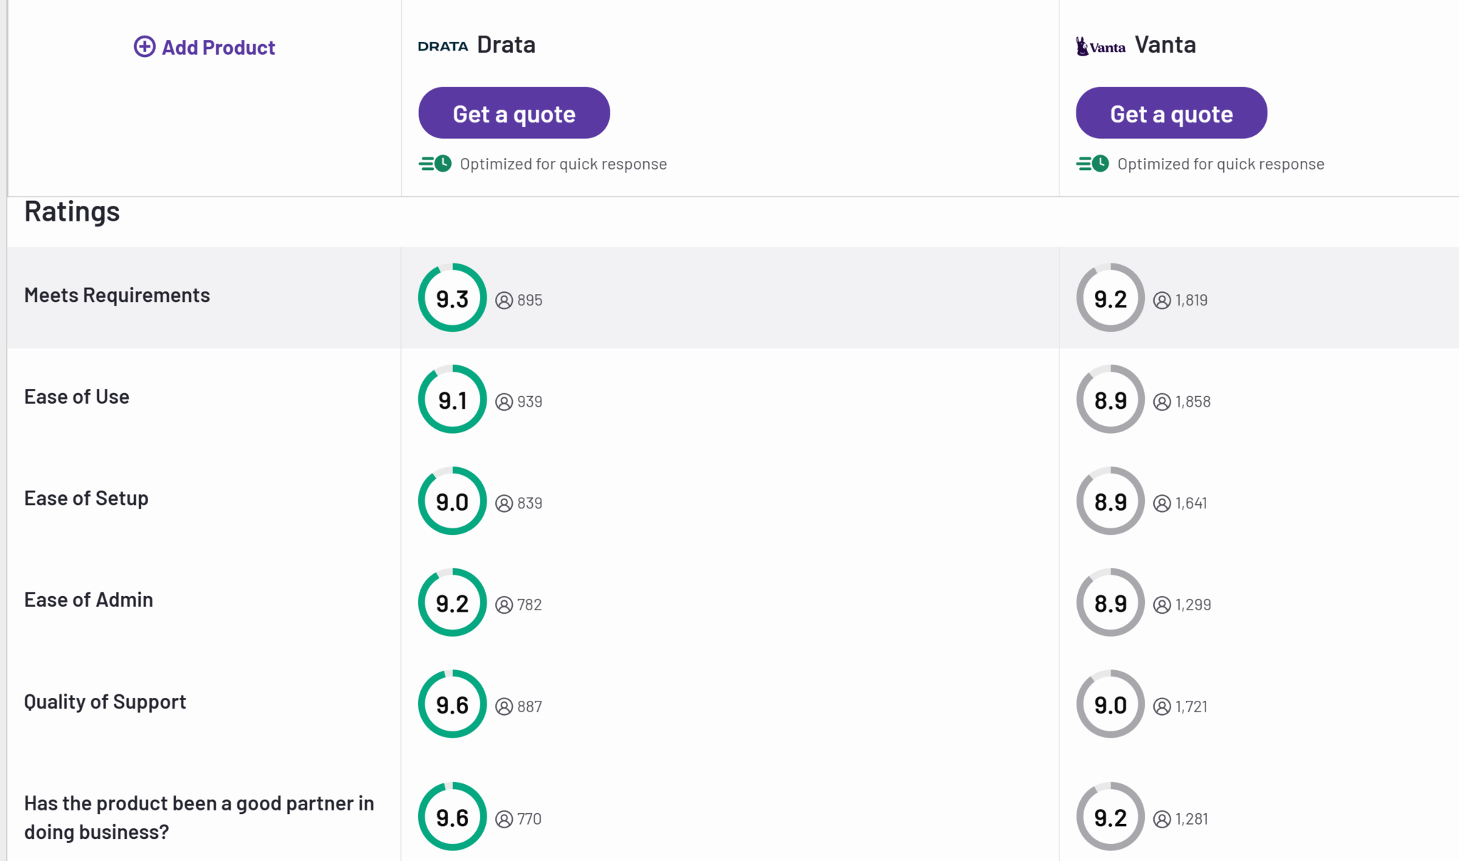1459x861 pixels.
Task: Select the Drata logo
Action: pyautogui.click(x=442, y=44)
